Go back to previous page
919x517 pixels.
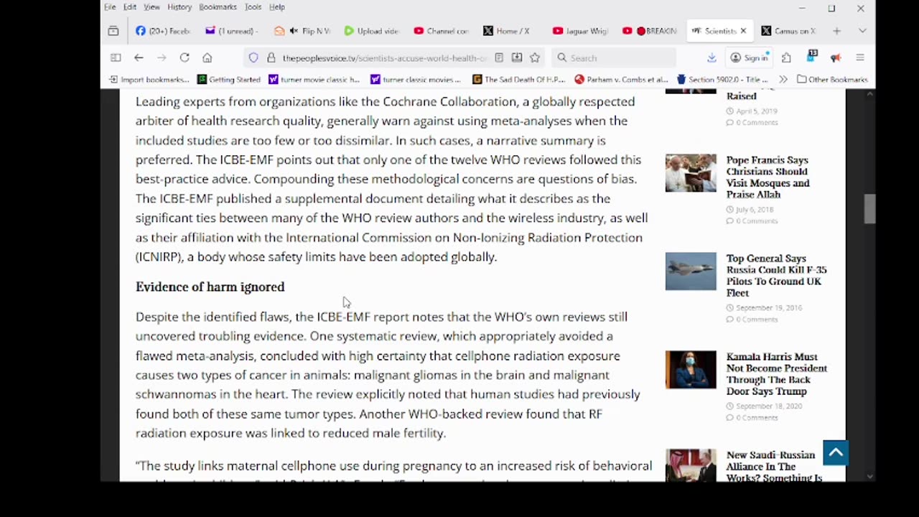139,57
